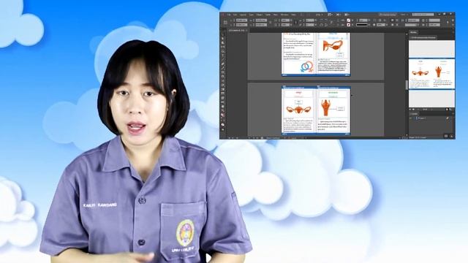Select the Rectangle Frame tool
This screenshot has width=468, height=263.
[x=223, y=72]
